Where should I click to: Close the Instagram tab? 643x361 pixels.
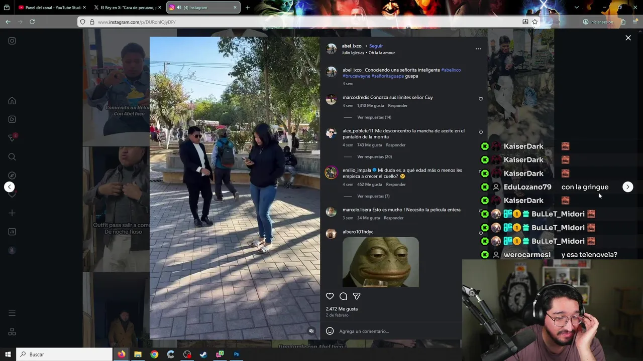[x=235, y=8]
